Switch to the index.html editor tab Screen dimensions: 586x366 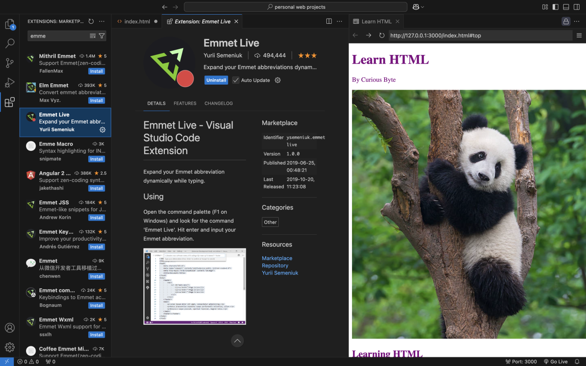(x=137, y=22)
